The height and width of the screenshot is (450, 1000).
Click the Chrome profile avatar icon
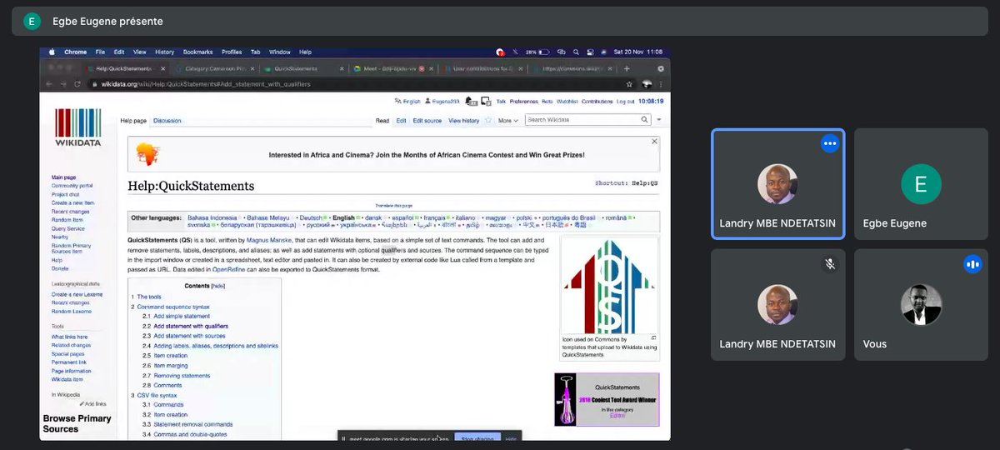(646, 84)
